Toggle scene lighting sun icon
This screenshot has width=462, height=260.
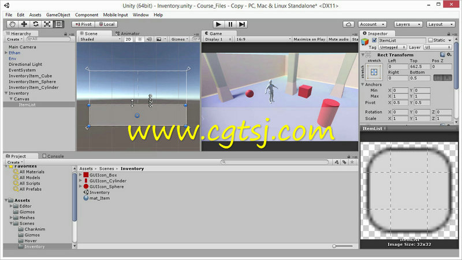(140, 39)
